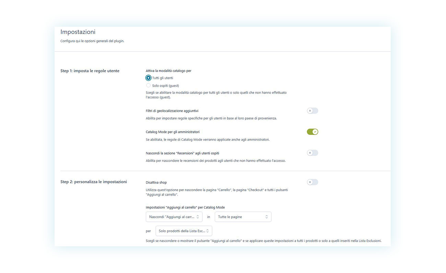Toggle hiding "Recensioni" section for guest users
The width and height of the screenshot is (446, 273).
pyautogui.click(x=312, y=153)
